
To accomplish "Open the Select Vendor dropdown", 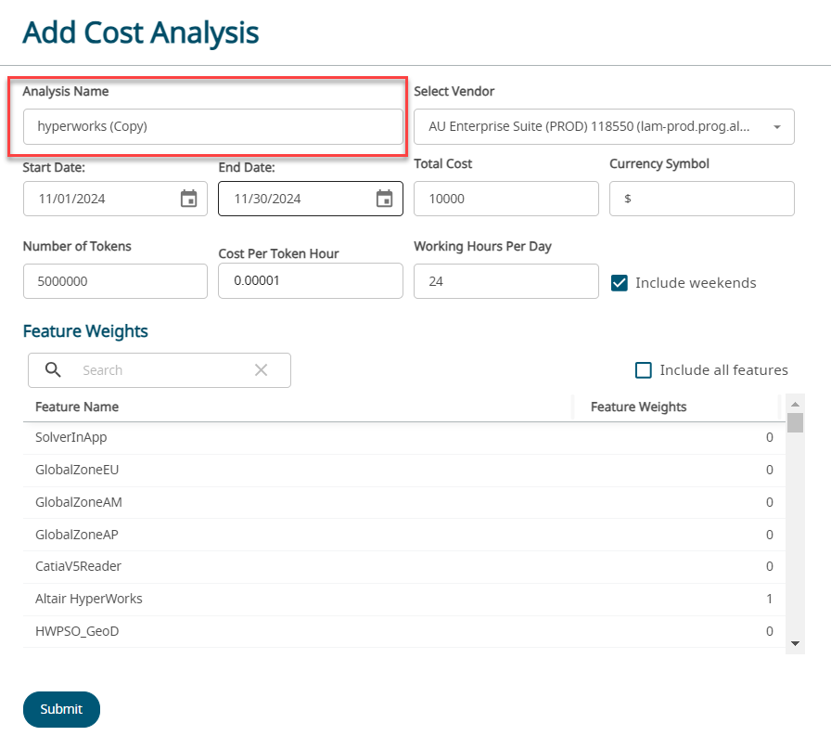I will (x=776, y=126).
